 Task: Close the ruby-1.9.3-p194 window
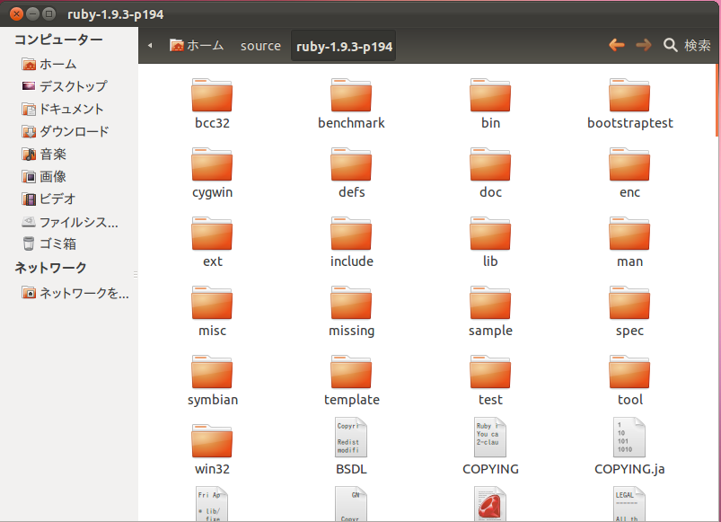coord(16,14)
